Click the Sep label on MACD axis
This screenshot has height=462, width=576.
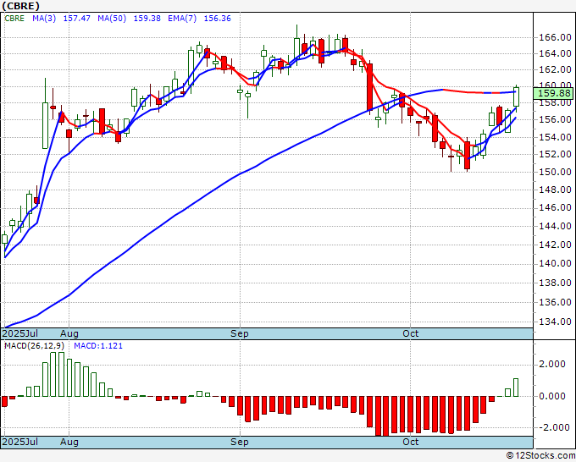tap(240, 442)
